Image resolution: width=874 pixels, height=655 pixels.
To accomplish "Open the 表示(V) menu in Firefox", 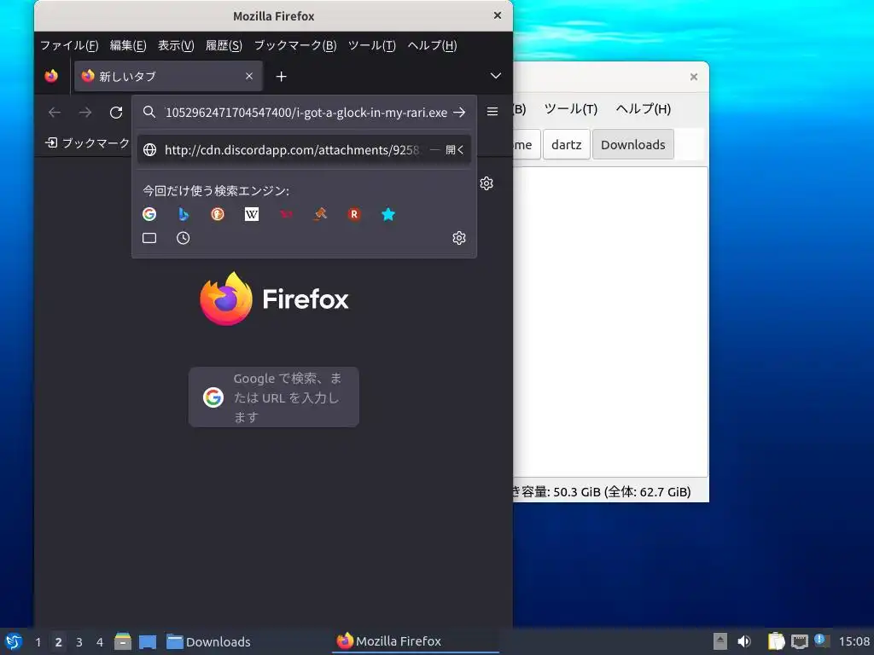I will (x=176, y=46).
